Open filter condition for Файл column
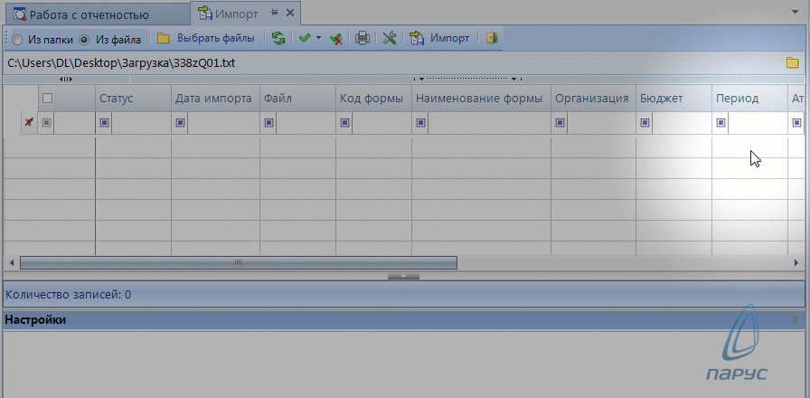The width and height of the screenshot is (810, 398). pos(268,123)
